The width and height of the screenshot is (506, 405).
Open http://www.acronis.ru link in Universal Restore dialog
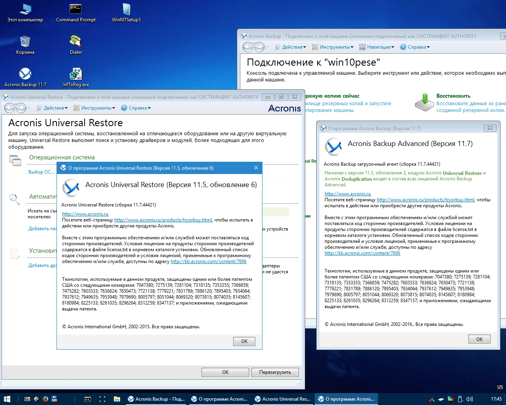tap(85, 214)
